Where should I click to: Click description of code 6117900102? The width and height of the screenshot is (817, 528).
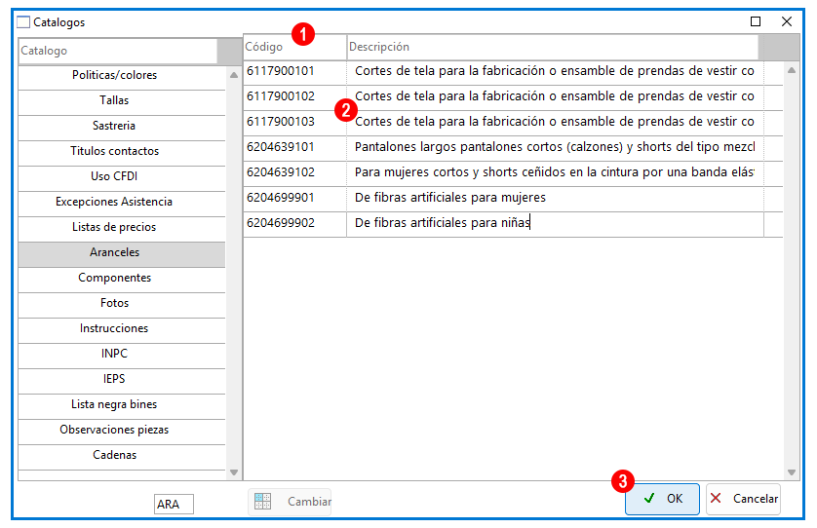coord(555,96)
